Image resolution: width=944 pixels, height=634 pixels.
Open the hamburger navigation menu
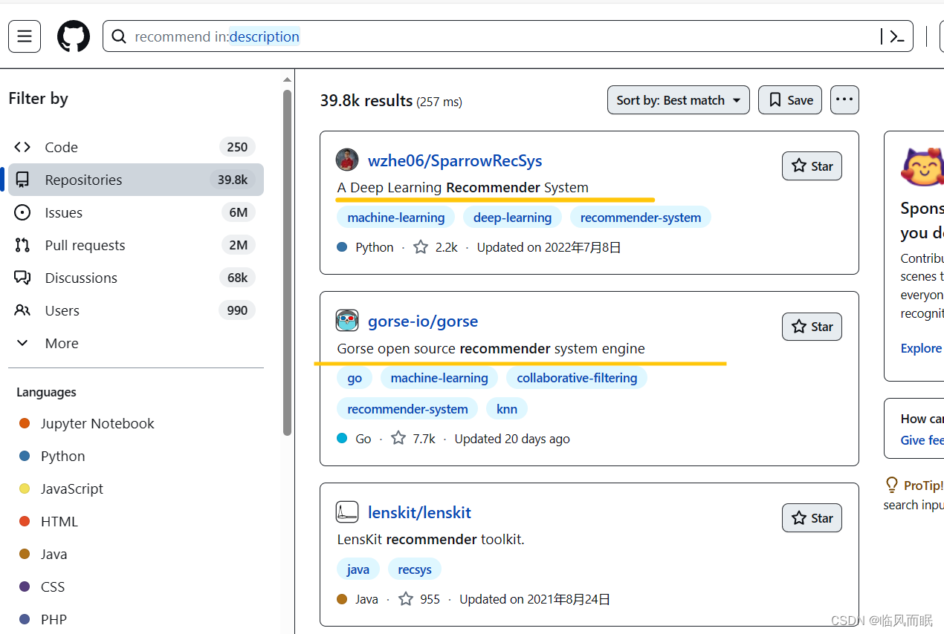[x=25, y=36]
